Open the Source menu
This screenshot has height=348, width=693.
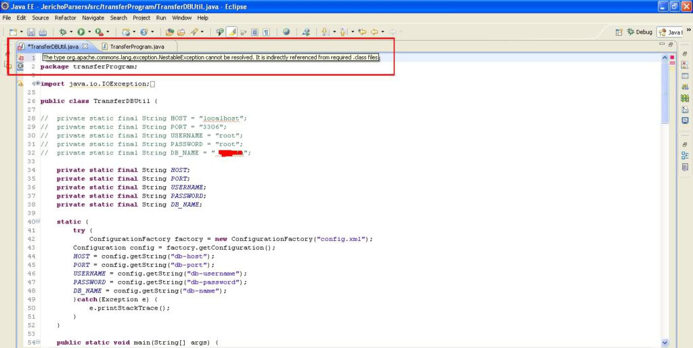point(40,18)
